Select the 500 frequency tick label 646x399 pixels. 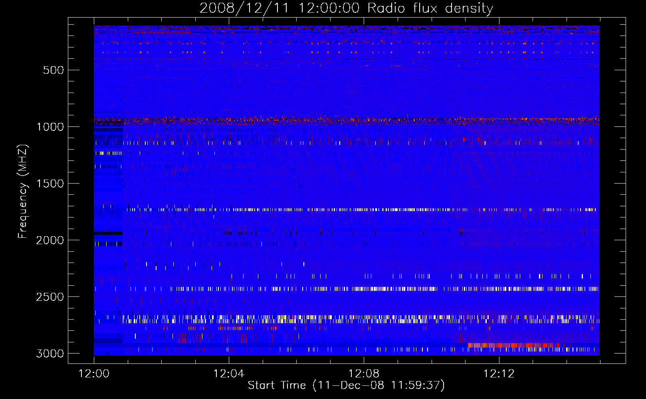pos(54,70)
